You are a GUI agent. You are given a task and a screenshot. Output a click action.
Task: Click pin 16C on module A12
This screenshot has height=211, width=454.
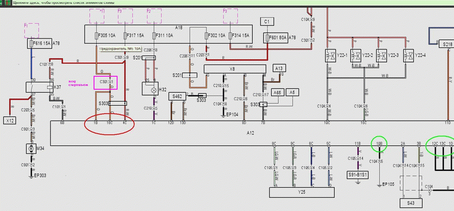[x=110, y=123]
